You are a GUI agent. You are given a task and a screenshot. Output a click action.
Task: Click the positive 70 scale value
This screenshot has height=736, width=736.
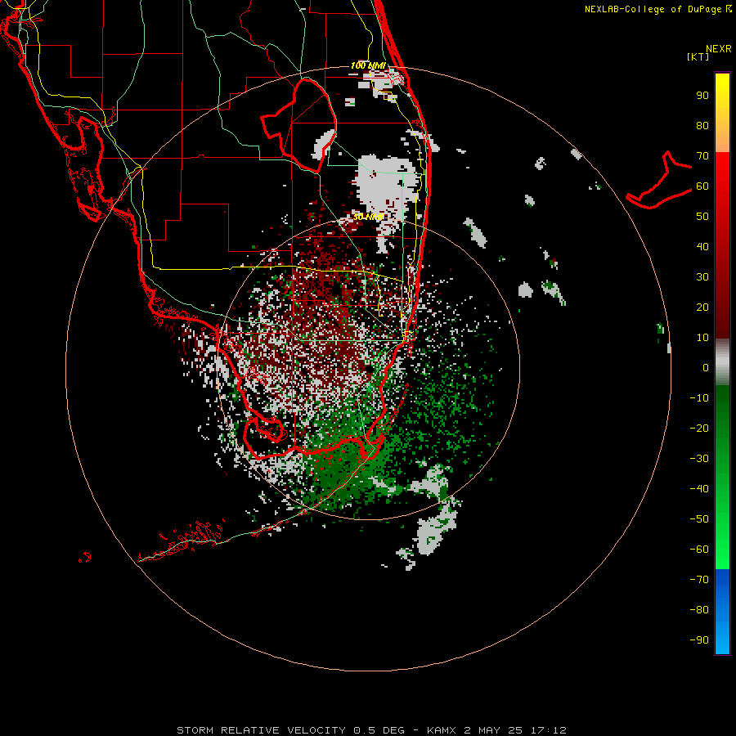point(702,156)
